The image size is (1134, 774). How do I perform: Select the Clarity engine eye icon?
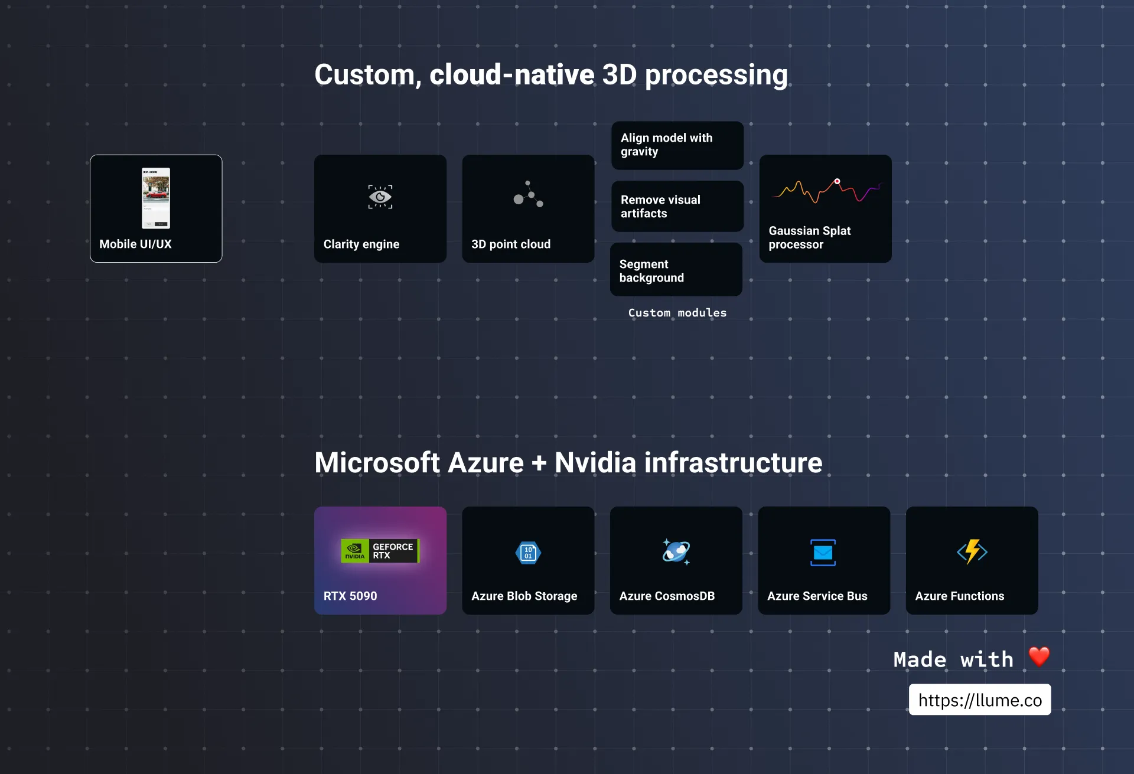(380, 197)
